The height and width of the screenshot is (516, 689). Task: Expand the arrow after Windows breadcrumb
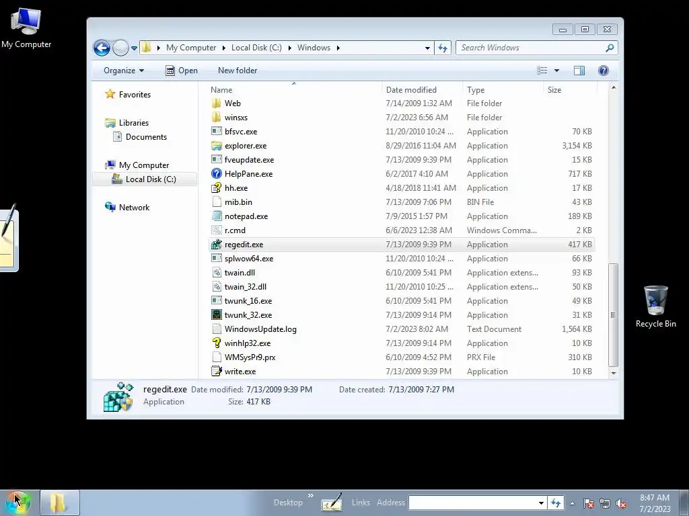pos(338,48)
